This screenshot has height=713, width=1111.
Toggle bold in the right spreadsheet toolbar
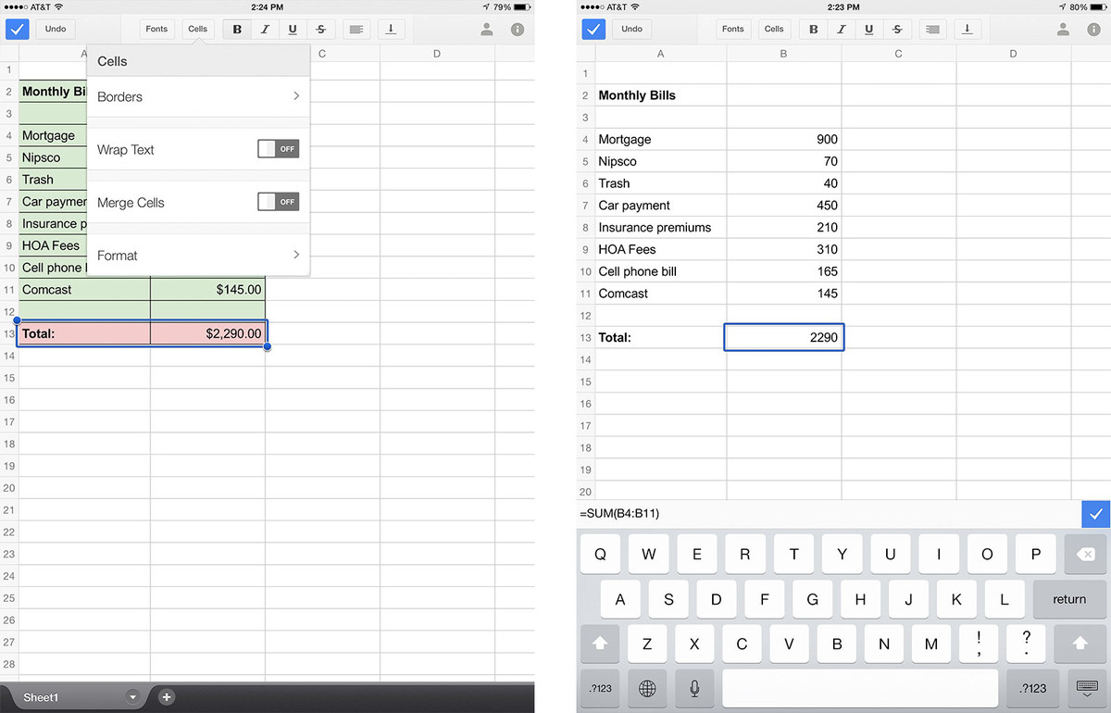[x=814, y=29]
